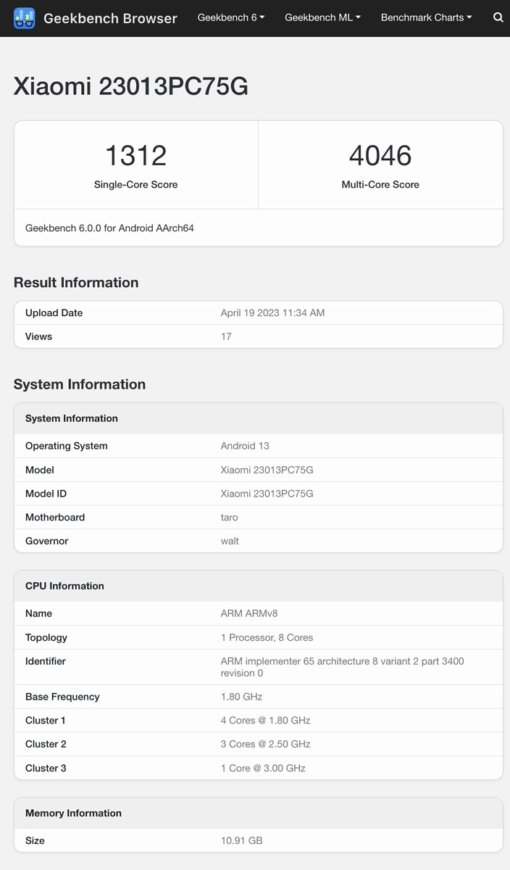Select the Android 13 operating system value
The height and width of the screenshot is (870, 510).
coord(245,446)
